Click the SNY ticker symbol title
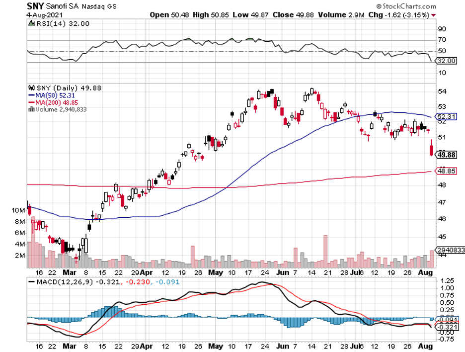The image size is (465, 352). [x=35, y=6]
